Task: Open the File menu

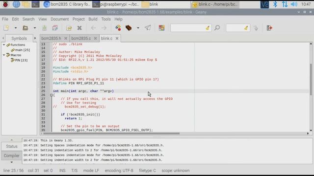Action: (x=5, y=19)
